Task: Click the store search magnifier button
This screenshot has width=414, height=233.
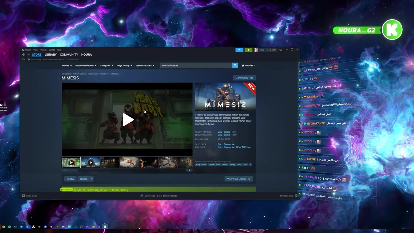Action: pos(235,65)
